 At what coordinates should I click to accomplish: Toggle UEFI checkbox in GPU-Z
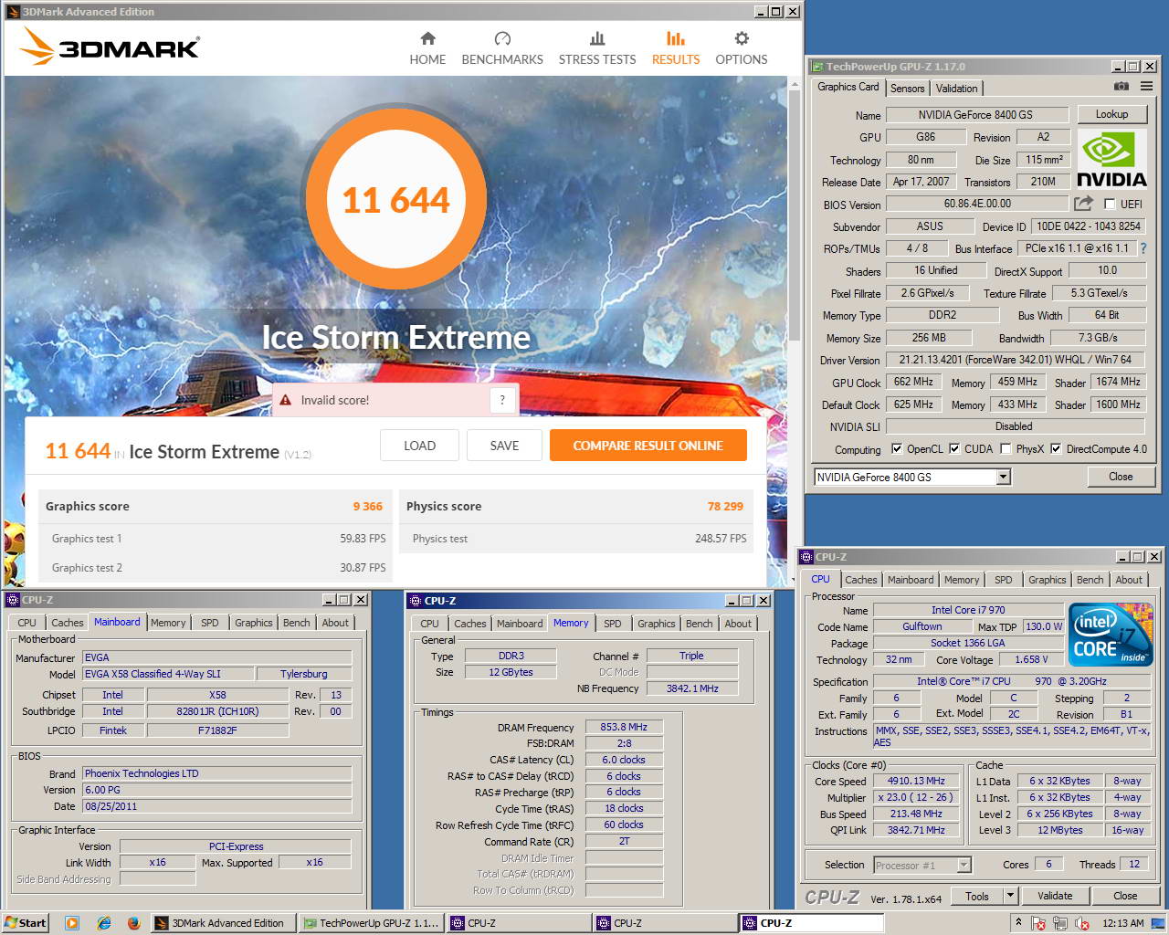point(1110,204)
